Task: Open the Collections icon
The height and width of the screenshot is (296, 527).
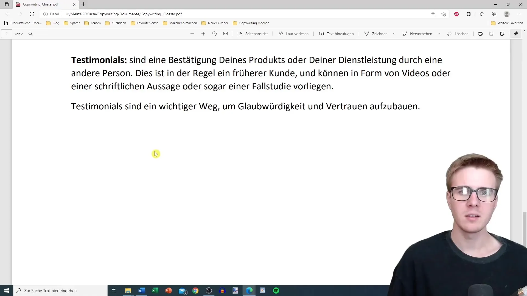Action: 494,14
